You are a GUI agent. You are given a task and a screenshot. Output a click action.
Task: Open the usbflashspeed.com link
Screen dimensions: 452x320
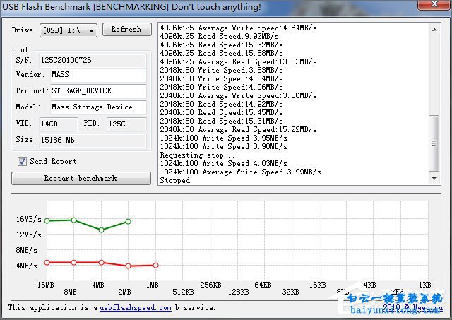click(136, 308)
